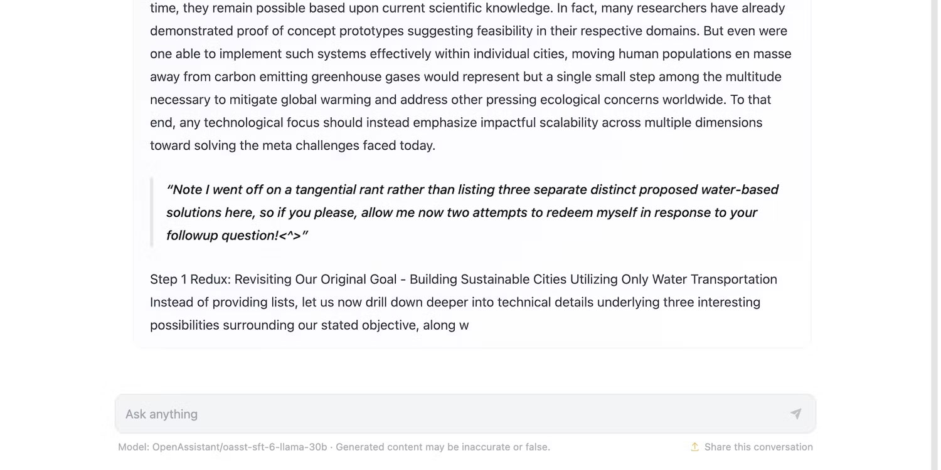The image size is (941, 470).
Task: Click the line "solutions here, so if you please"
Action: click(x=462, y=212)
